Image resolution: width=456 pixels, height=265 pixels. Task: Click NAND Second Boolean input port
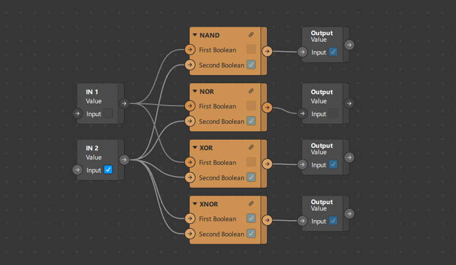[190, 65]
